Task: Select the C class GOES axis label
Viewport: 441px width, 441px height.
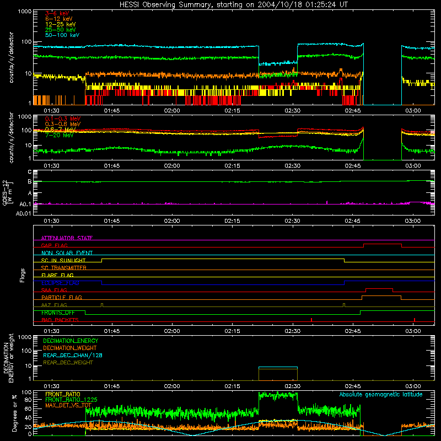Action: pos(30,172)
